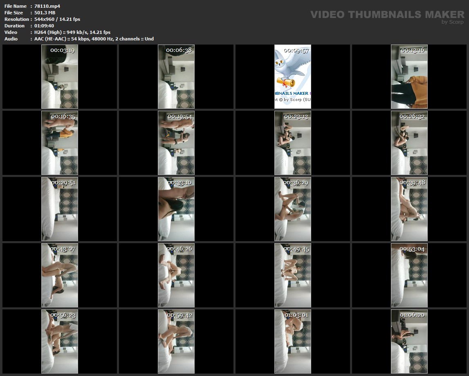
Task: Click the "by Scorp" credit text
Action: [452, 22]
